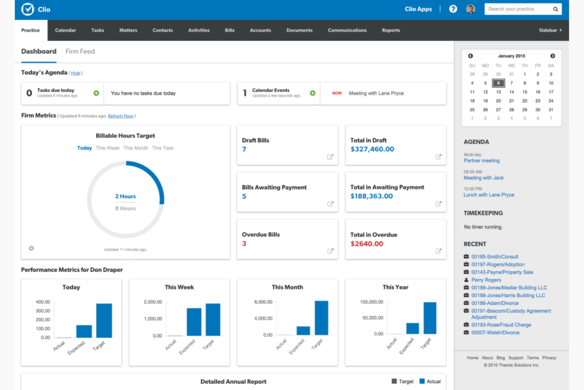
Task: Click the Actual legend color swatch
Action: click(422, 381)
